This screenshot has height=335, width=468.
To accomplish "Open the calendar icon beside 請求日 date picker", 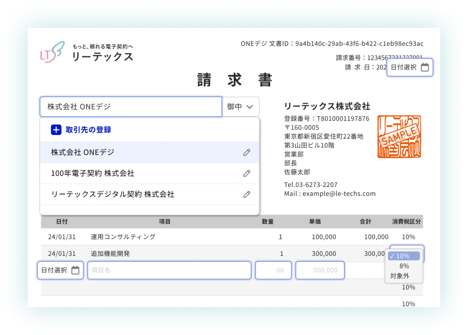I will click(425, 67).
